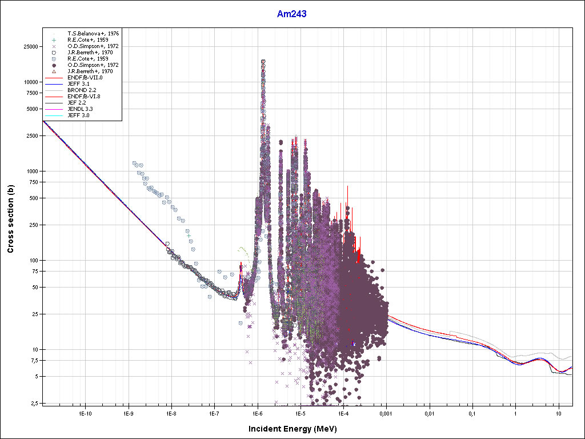Click the T.S.Belanova+, 1976 legend entry
Image resolution: width=585 pixels, height=439 pixels.
(93, 34)
